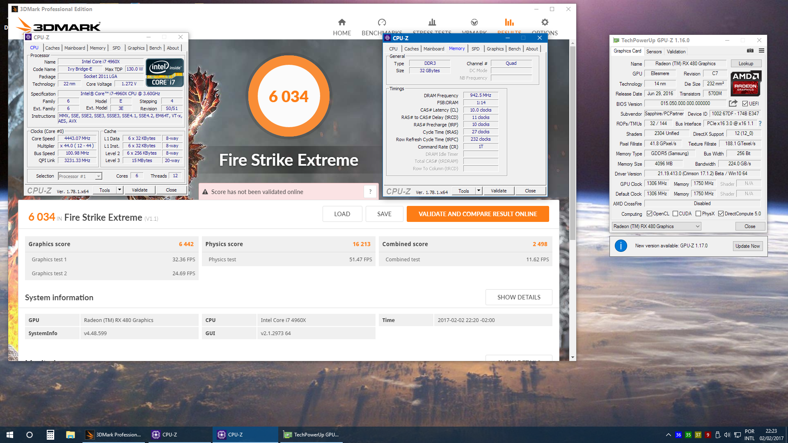Screen dimensions: 788x443
Task: Open the Processor #1 selection dropdown
Action: click(80, 176)
